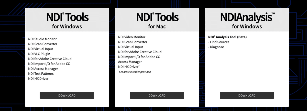The image size is (307, 111).
Task: Select 'Access Manager' in Mac card
Action: click(x=130, y=62)
